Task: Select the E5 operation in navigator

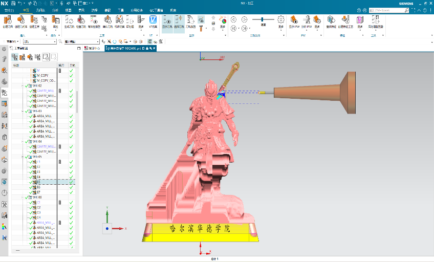Action: click(x=38, y=182)
